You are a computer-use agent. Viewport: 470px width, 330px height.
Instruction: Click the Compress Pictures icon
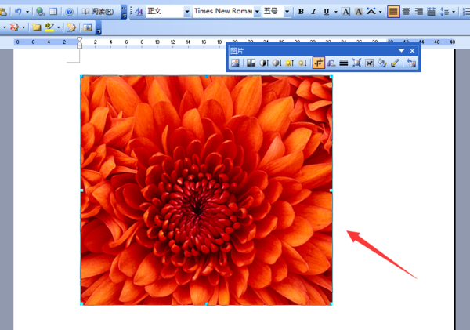point(356,63)
